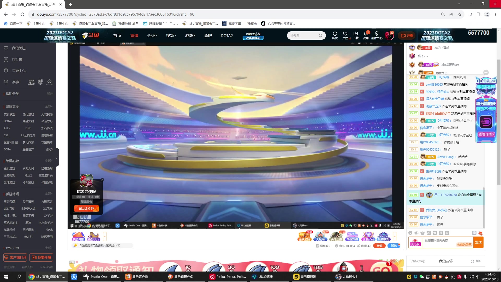
Task: Open the user avatar profile
Action: pos(389,35)
